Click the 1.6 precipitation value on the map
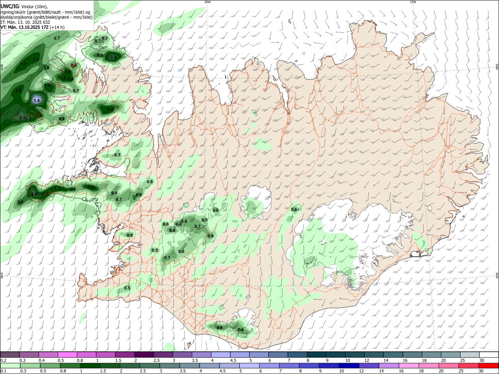499x374 pixels. tap(48, 86)
